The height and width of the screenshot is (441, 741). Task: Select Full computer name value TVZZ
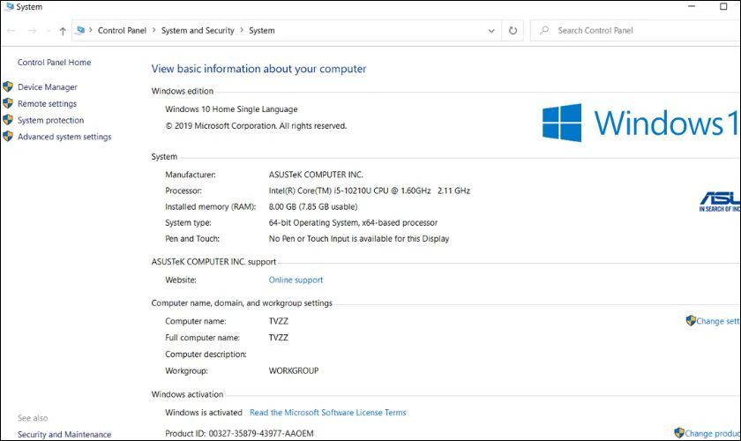[279, 338]
